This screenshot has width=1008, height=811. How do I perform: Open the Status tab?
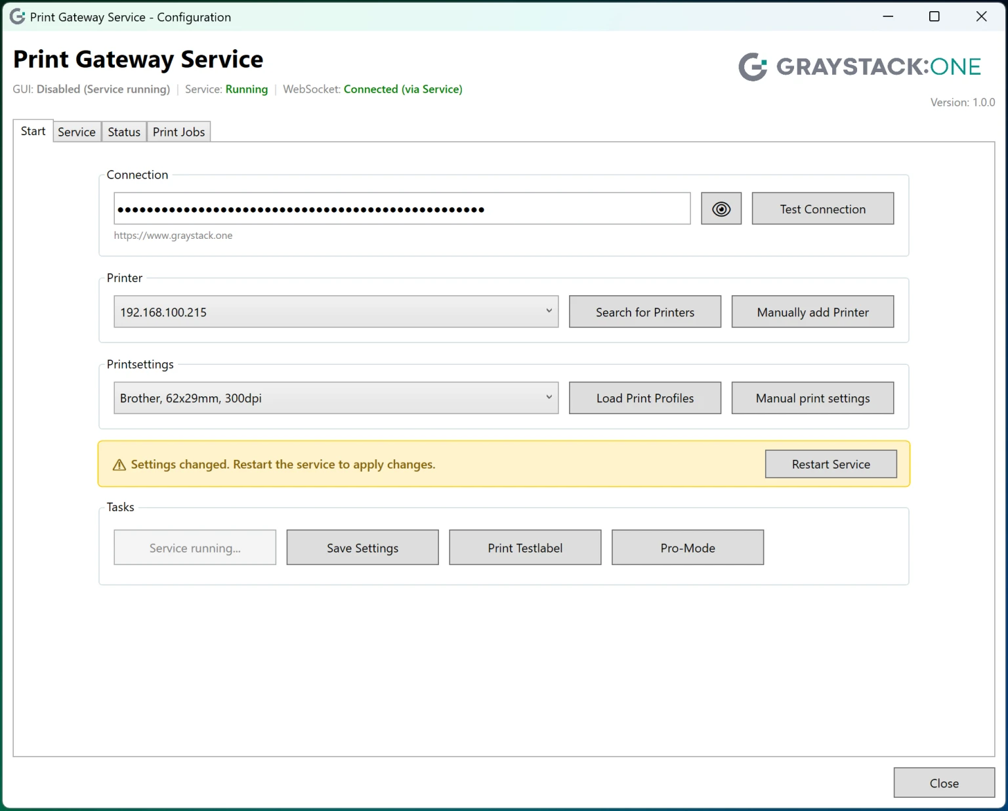124,132
